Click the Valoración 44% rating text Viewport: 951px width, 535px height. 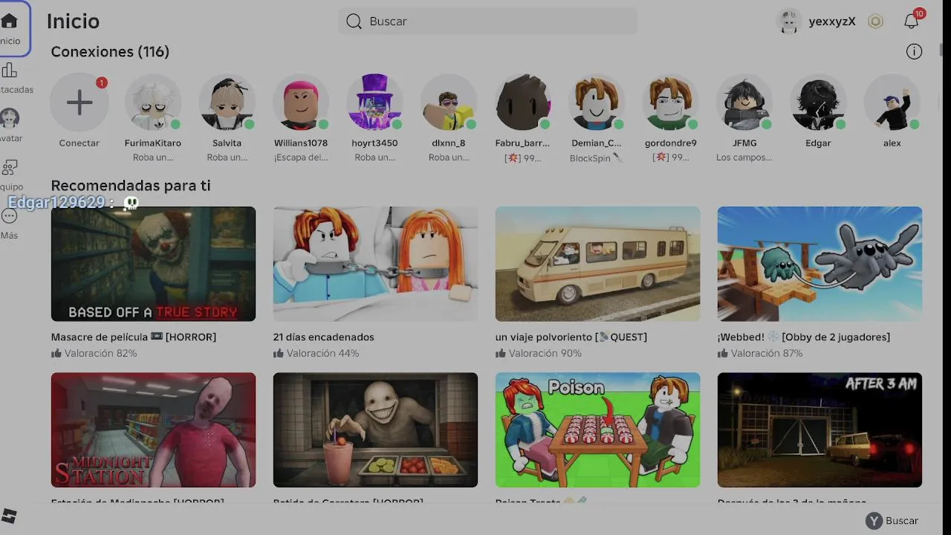tap(323, 354)
